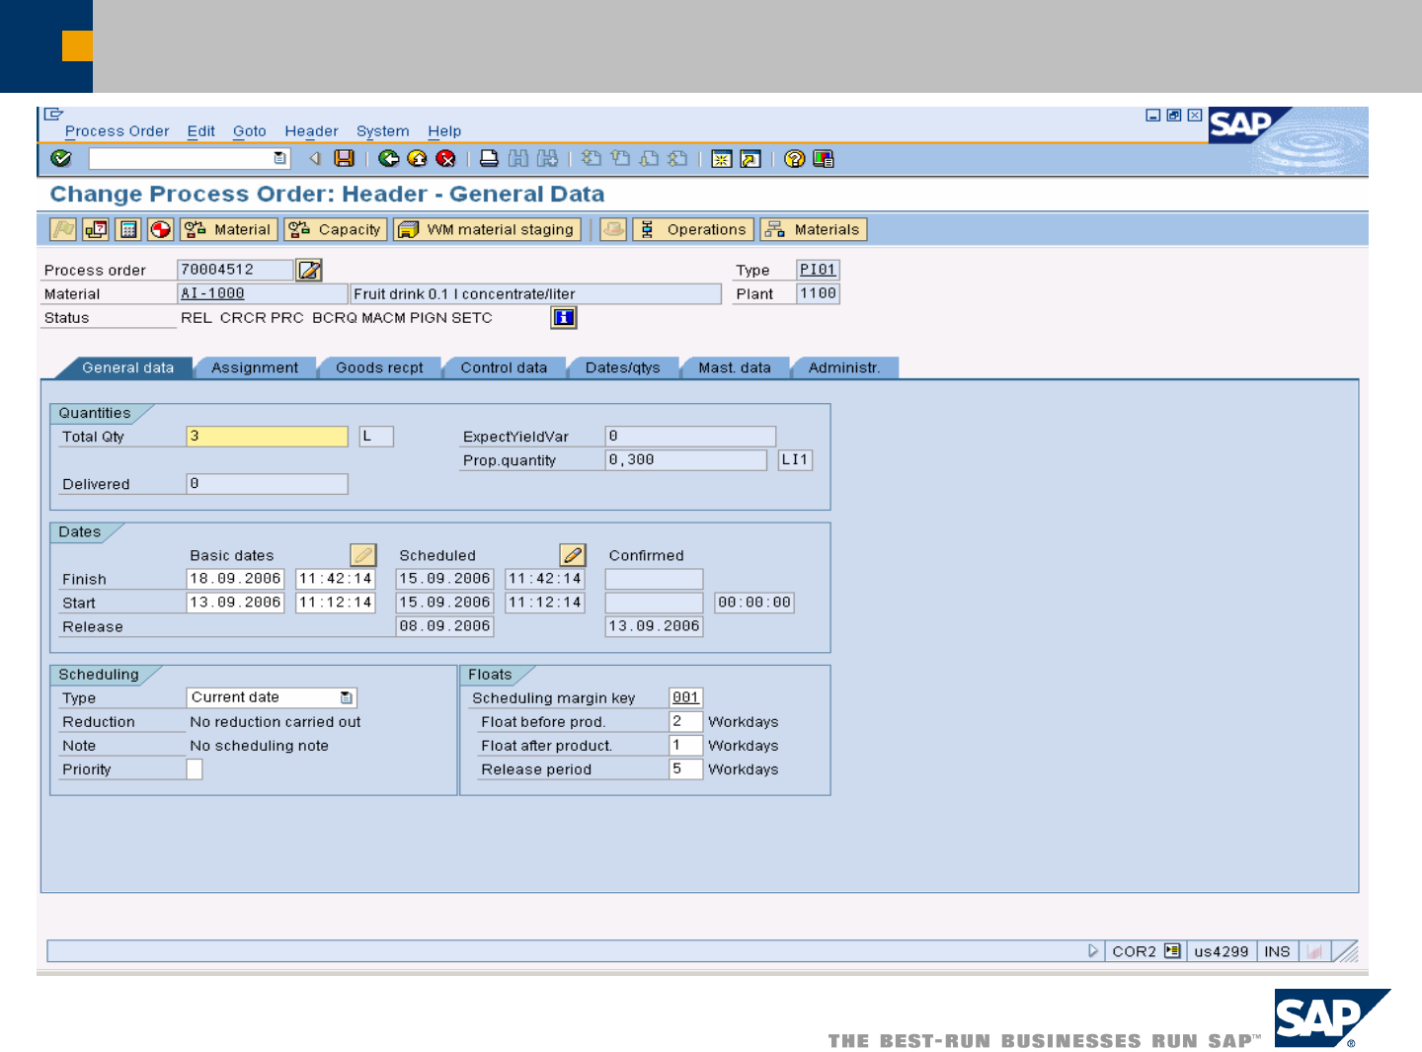The height and width of the screenshot is (1052, 1422).
Task: Click the Find binoculars icon
Action: [518, 158]
